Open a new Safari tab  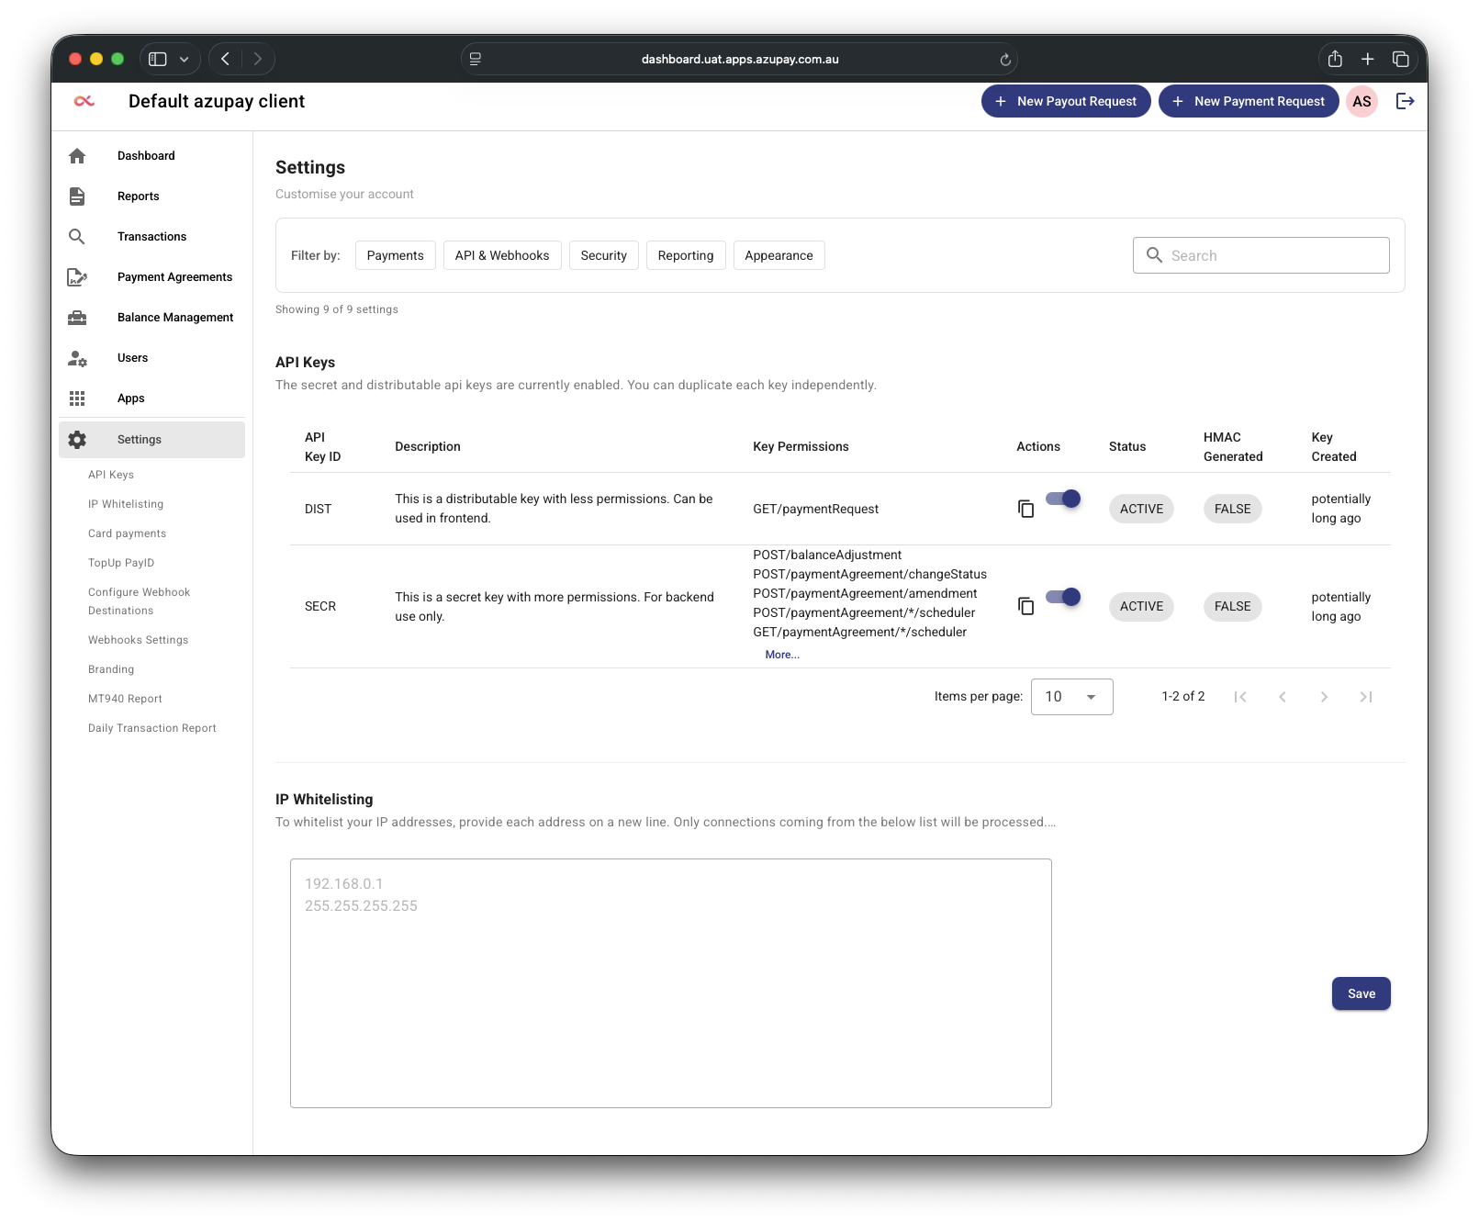pos(1367,59)
